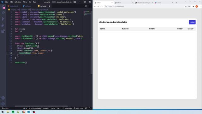Viewport: 202px width, 114px height.
Task: Go forward in the browser
Action: (x=98, y=6)
